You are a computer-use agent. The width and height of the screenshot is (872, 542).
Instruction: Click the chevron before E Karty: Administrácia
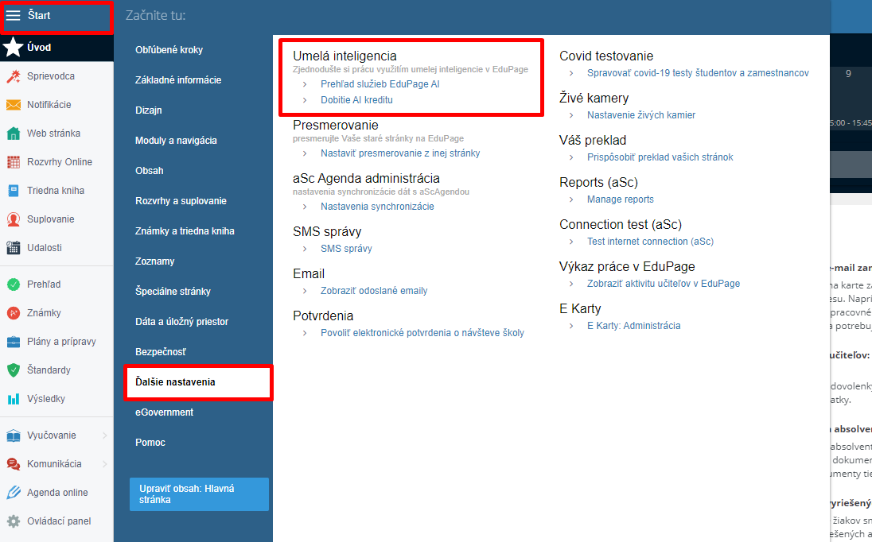pyautogui.click(x=571, y=326)
